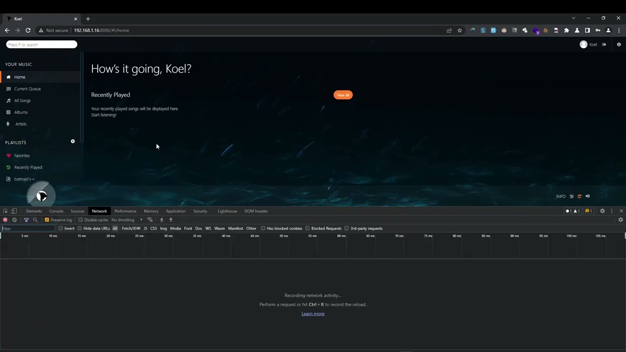The image size is (626, 352).
Task: Select the CSS filter type
Action: tap(154, 228)
